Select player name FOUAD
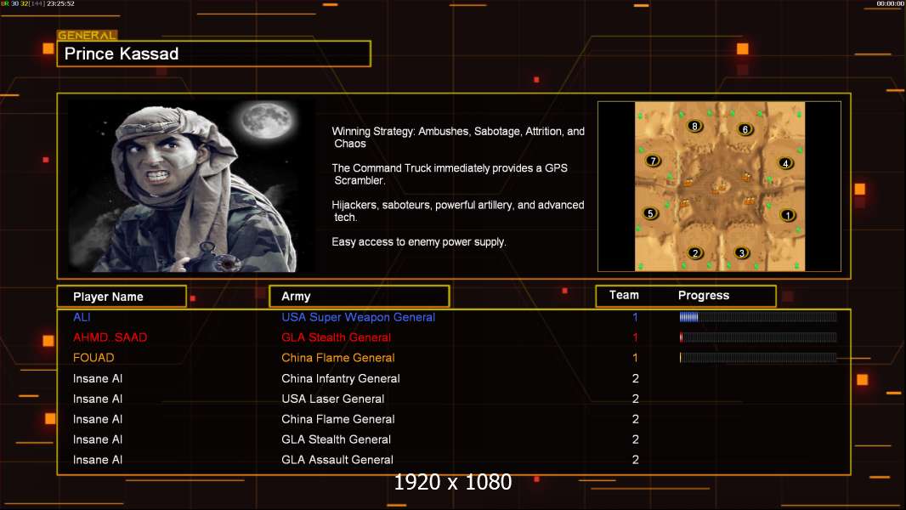Image resolution: width=906 pixels, height=510 pixels. [93, 358]
